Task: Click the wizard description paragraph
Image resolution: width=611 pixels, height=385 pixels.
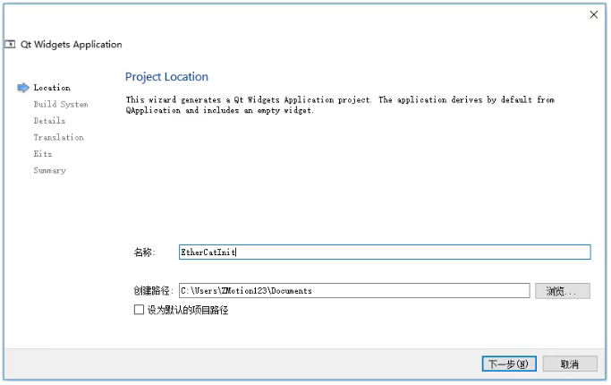Action: [x=340, y=105]
